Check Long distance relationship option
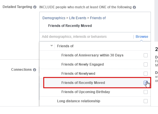Image resolution: width=158 pixels, height=114 pixels. 146,101
